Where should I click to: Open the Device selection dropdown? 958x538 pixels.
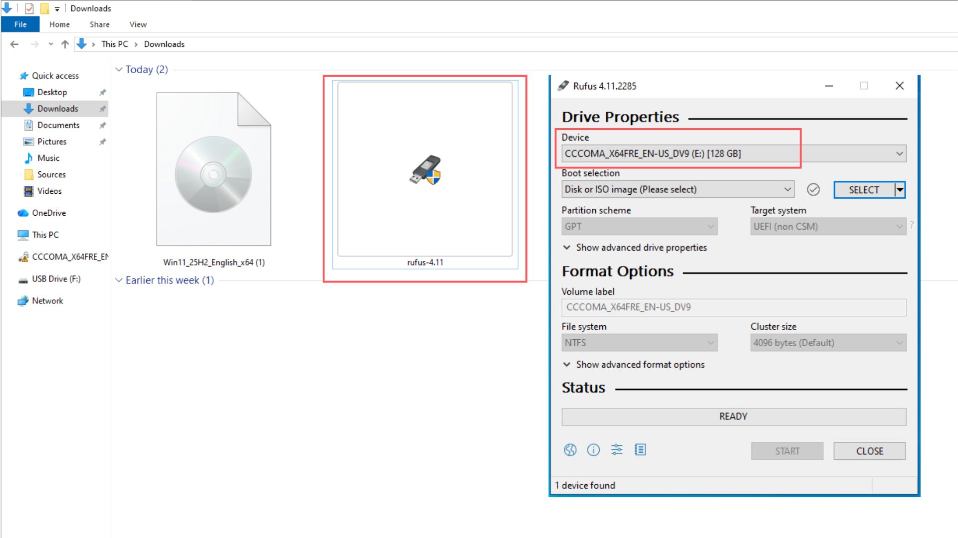tap(899, 153)
